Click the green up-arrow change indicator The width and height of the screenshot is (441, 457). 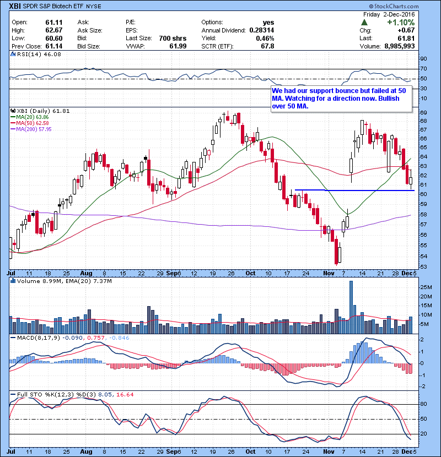coord(364,23)
